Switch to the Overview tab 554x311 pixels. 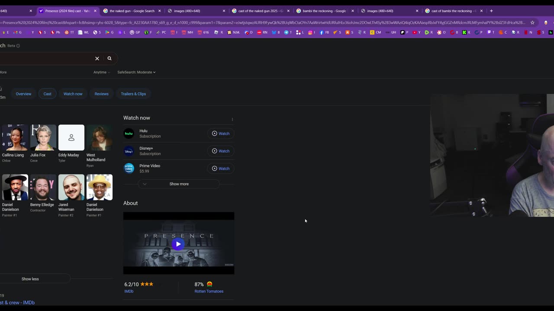(x=23, y=94)
